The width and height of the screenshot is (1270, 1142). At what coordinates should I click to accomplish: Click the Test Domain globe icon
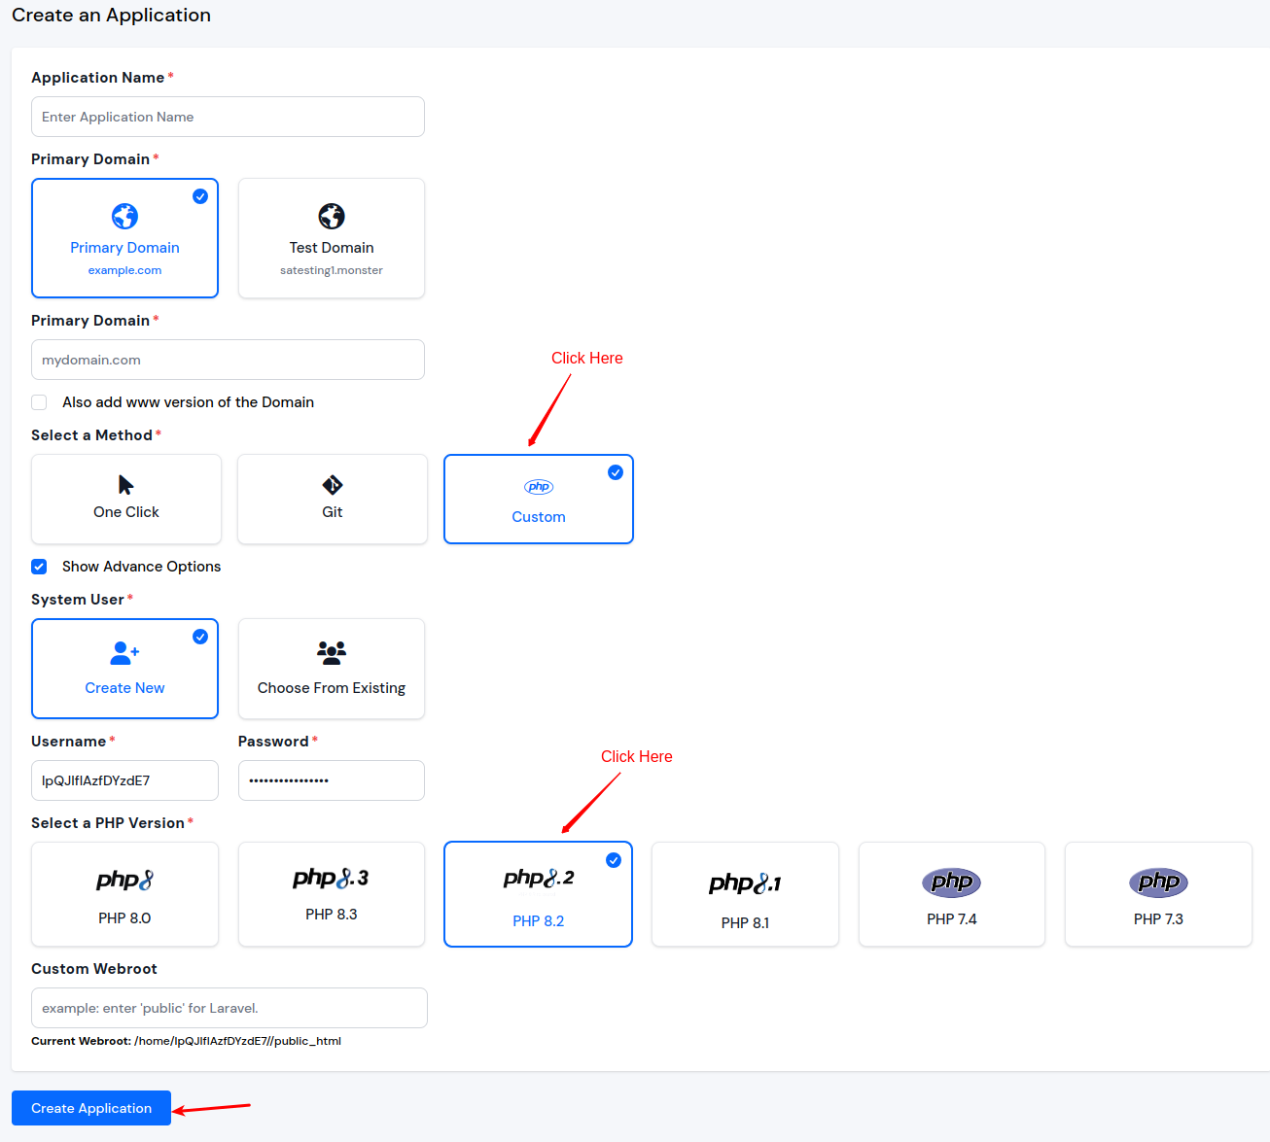pos(332,216)
